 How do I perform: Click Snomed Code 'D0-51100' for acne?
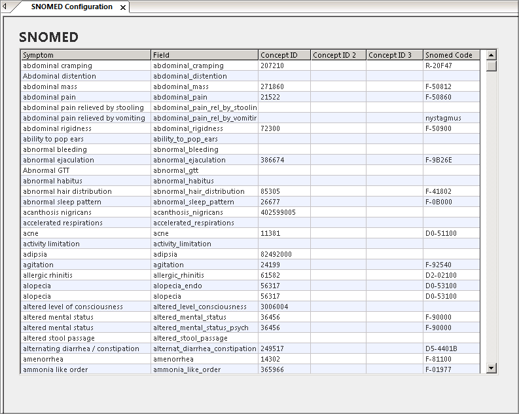point(452,233)
